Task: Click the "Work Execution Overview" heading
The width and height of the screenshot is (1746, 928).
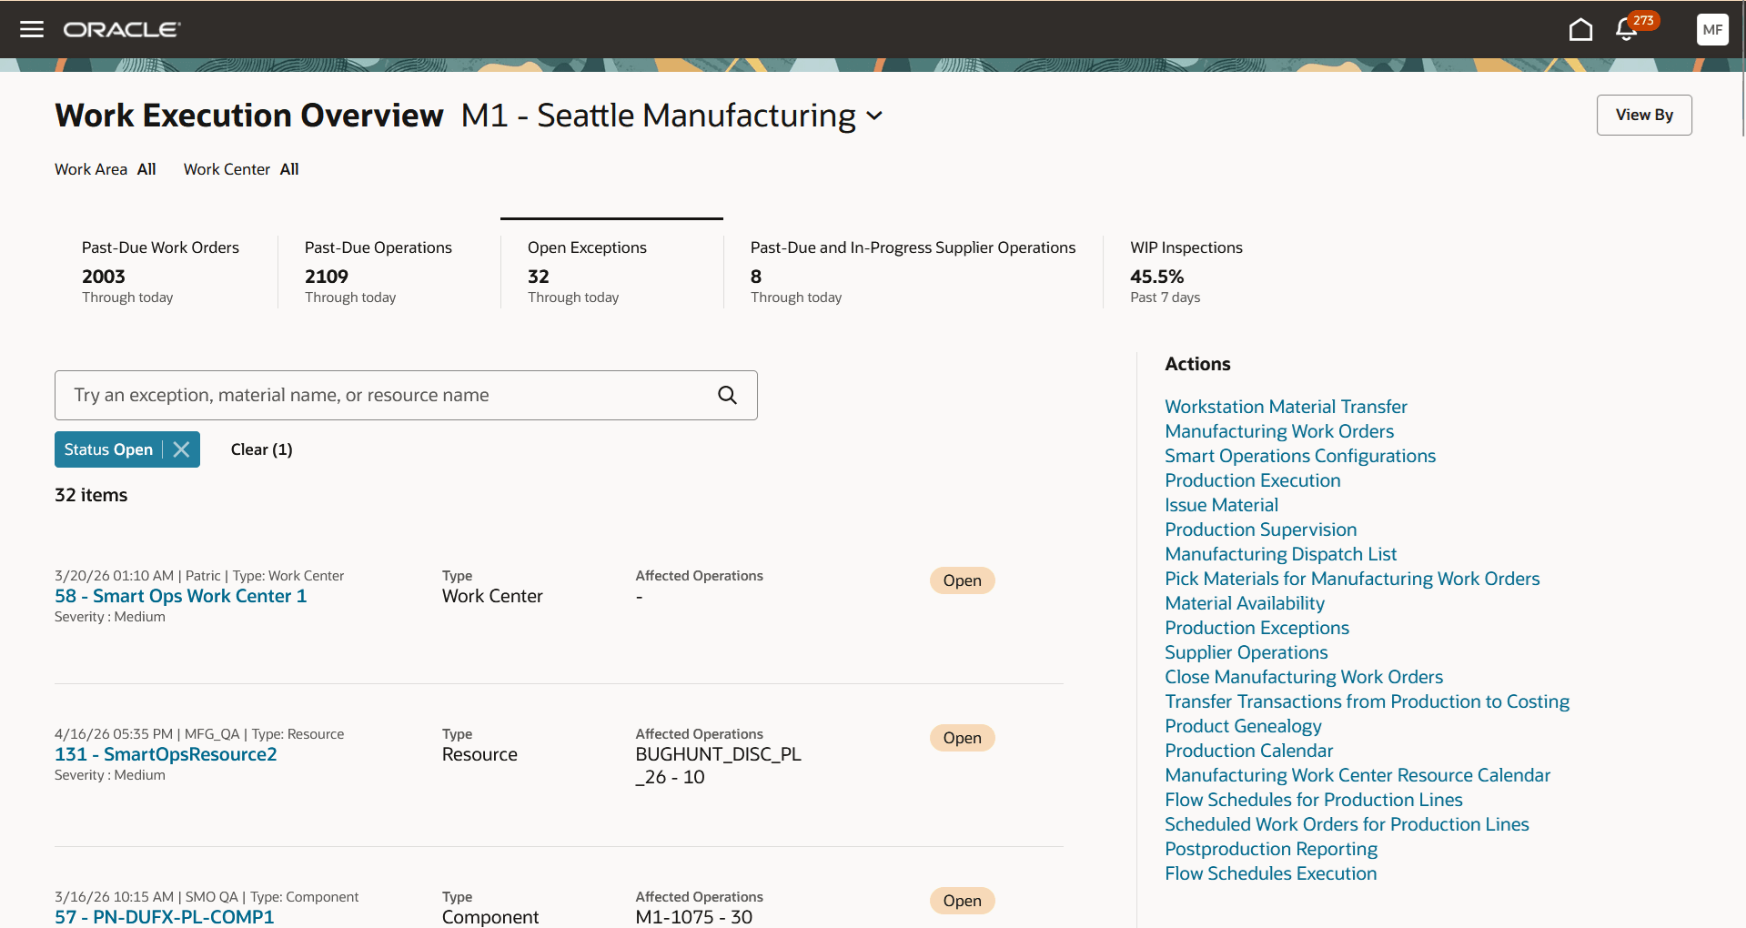Action: (249, 116)
